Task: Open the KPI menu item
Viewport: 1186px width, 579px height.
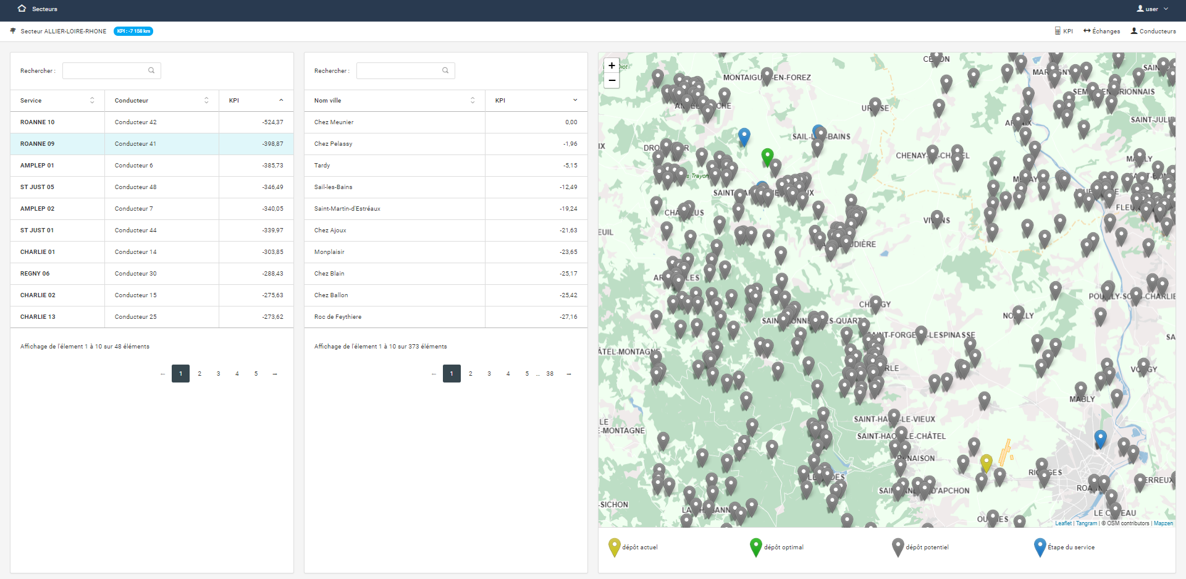Action: tap(1064, 31)
